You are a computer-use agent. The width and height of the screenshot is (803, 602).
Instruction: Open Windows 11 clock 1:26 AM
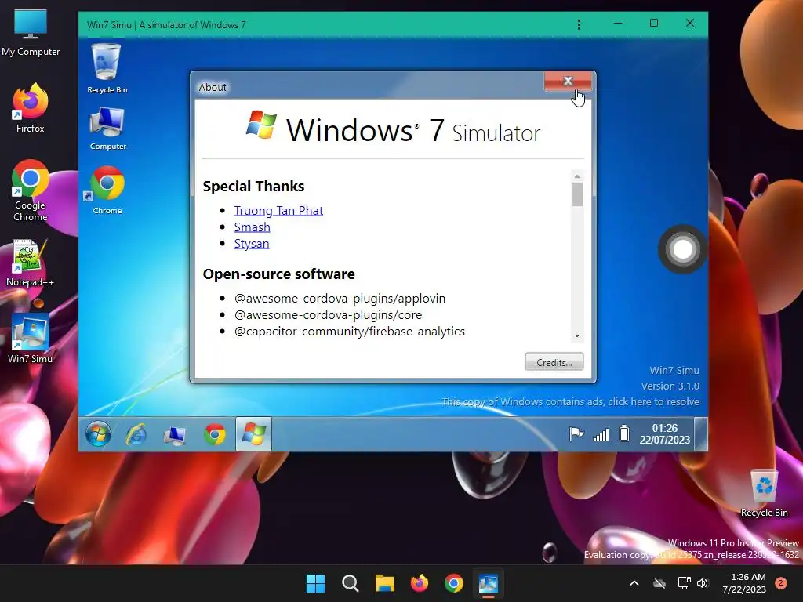(744, 583)
